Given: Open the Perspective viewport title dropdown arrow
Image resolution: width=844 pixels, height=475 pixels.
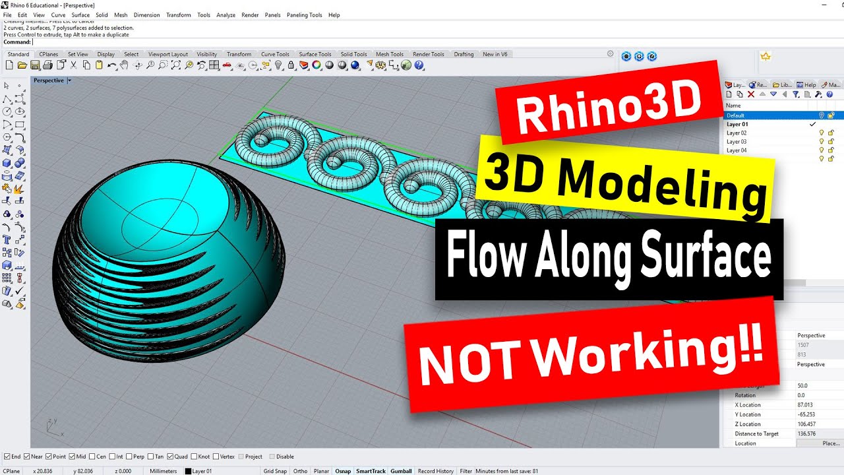Looking at the screenshot, I should (69, 80).
